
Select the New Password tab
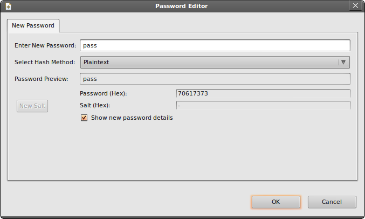(x=33, y=25)
